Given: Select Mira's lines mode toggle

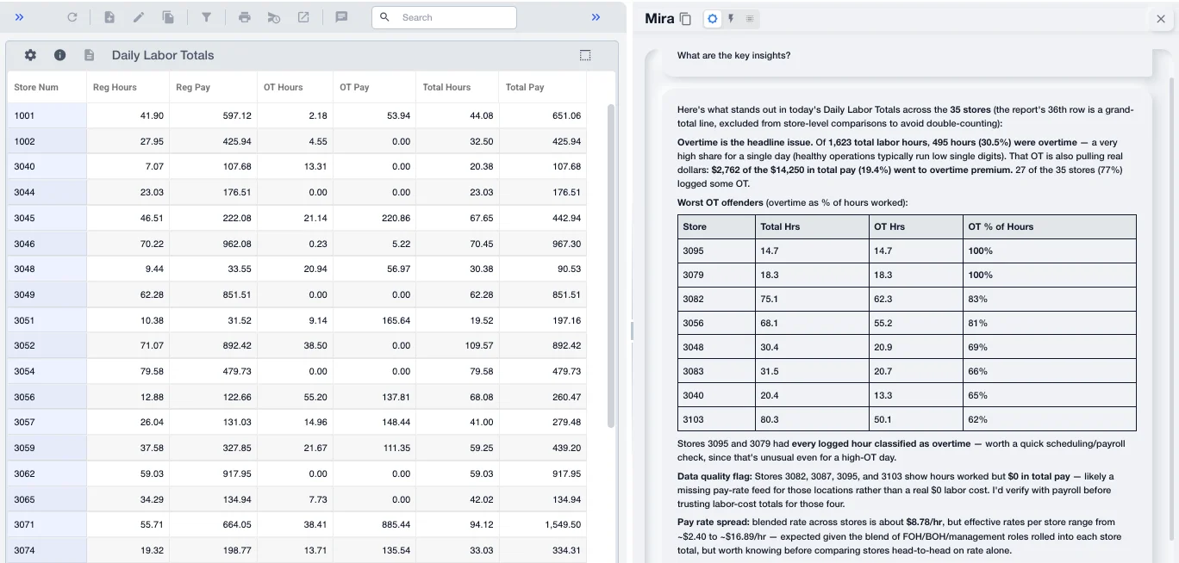Looking at the screenshot, I should (749, 19).
